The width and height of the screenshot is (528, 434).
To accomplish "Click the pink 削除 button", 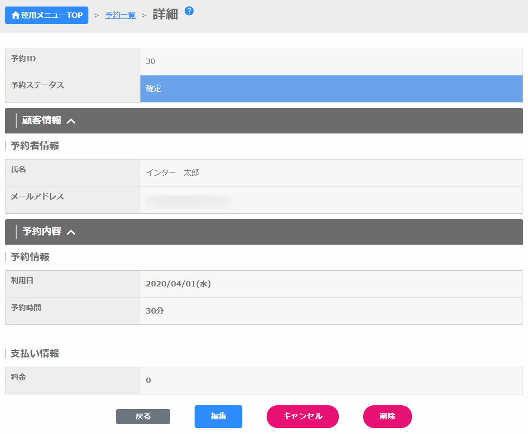I will [x=387, y=417].
